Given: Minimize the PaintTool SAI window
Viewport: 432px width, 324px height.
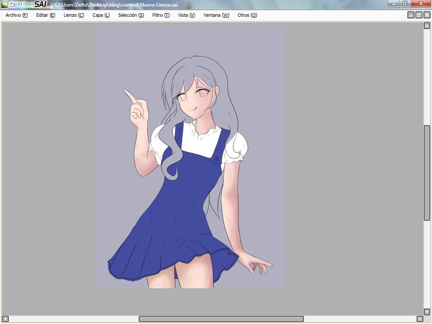Looking at the screenshot, I should coord(394,3).
